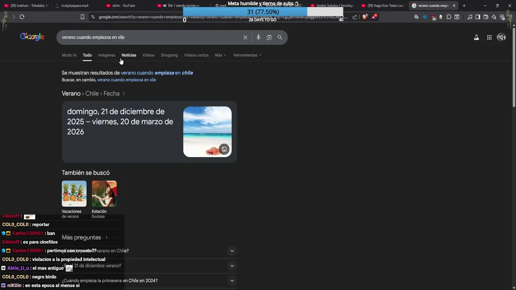This screenshot has height=290, width=516.
Task: Open the Leo AI sparkle icon
Action: pos(494,17)
